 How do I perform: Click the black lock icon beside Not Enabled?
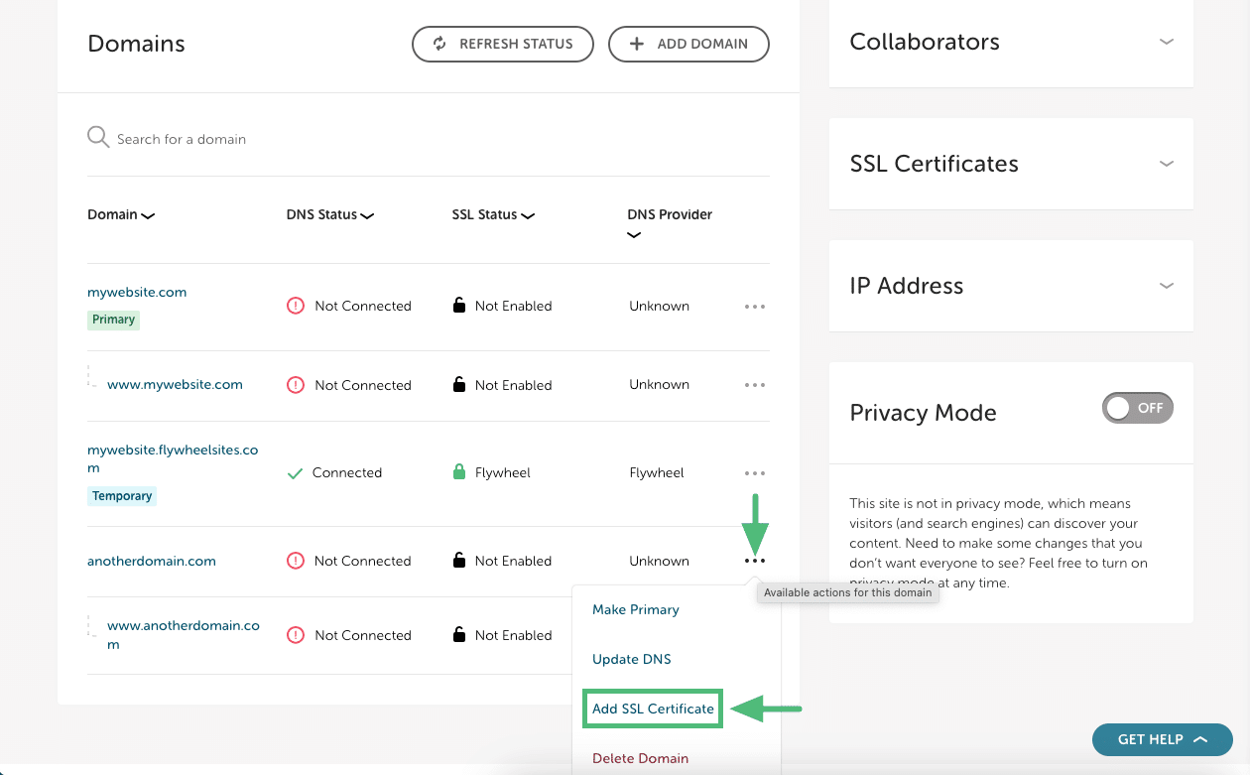[458, 306]
